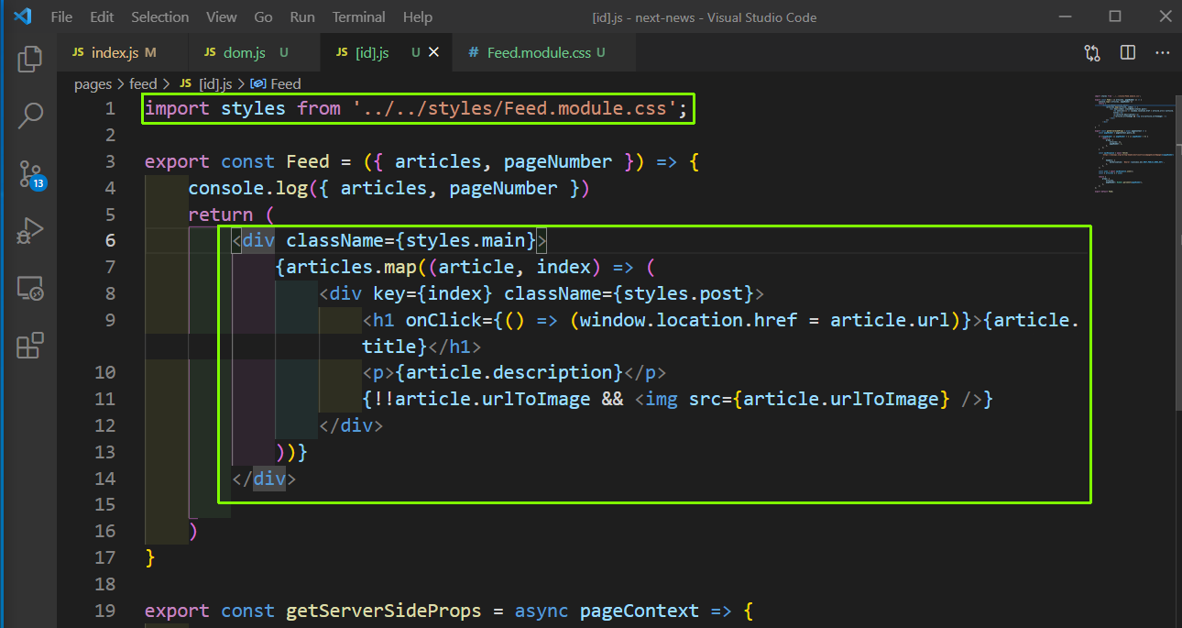Open the Run menu

[302, 17]
